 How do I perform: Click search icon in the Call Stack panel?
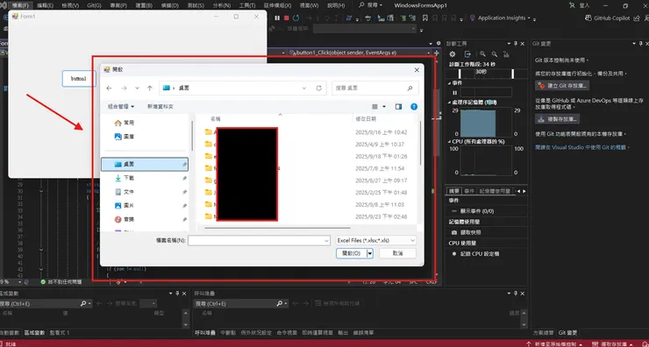pyautogui.click(x=280, y=303)
